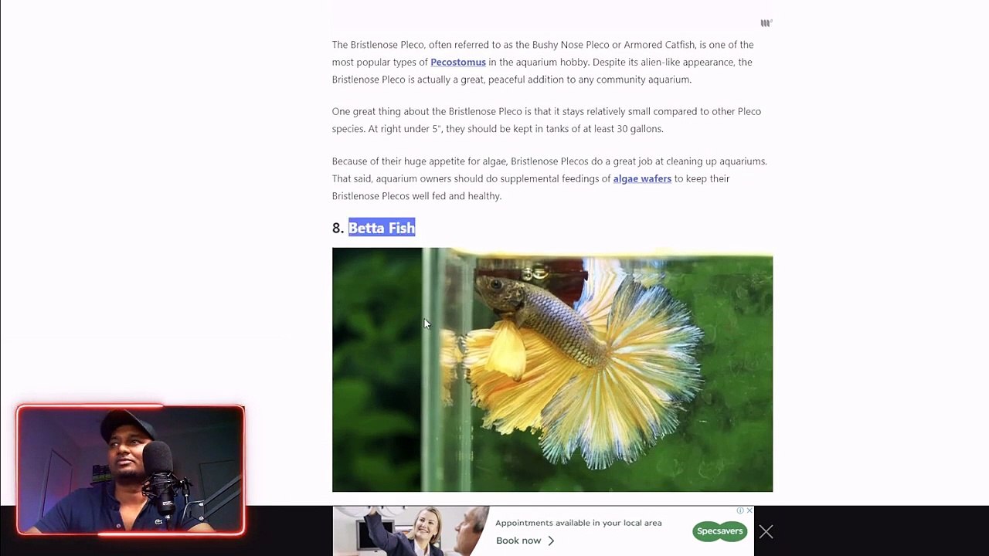This screenshot has height=556, width=989.
Task: Click the green Specsavers logo button
Action: (719, 531)
